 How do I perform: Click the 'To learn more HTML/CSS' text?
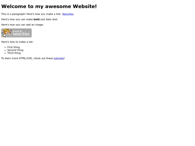(17, 58)
